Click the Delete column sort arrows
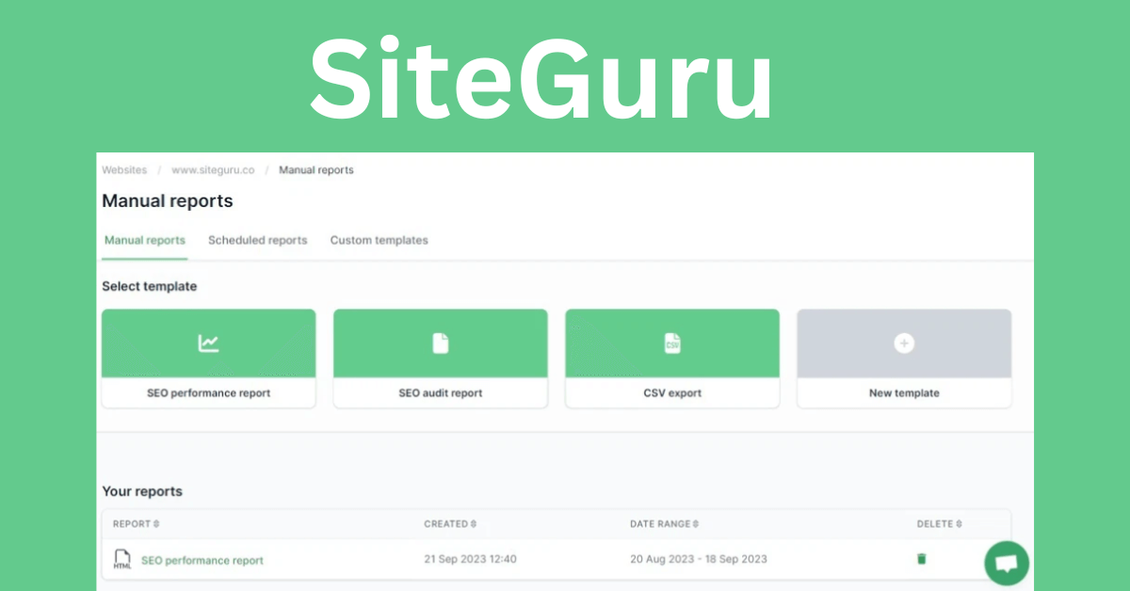 click(960, 524)
